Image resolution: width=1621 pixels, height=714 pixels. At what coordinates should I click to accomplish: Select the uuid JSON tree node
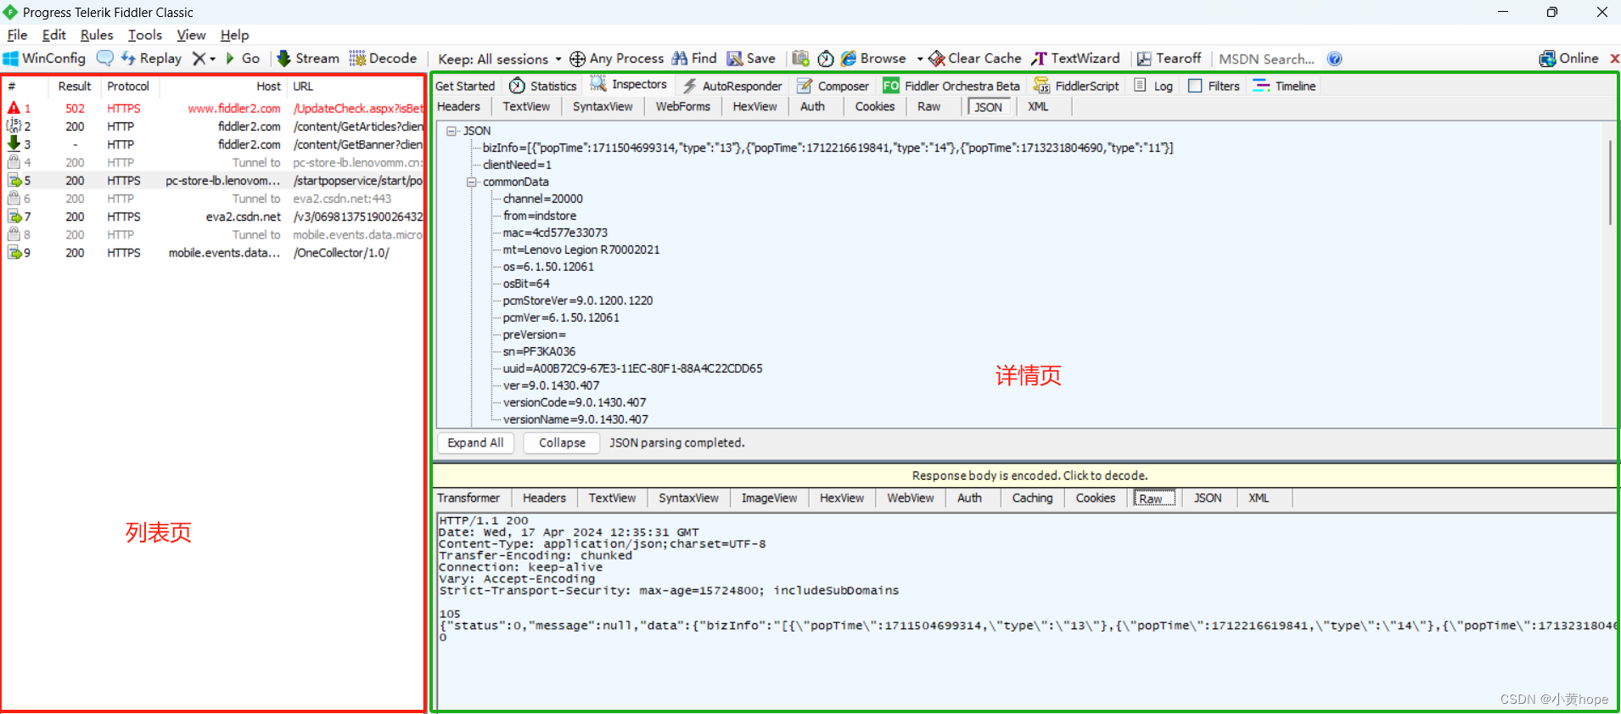[x=632, y=368]
